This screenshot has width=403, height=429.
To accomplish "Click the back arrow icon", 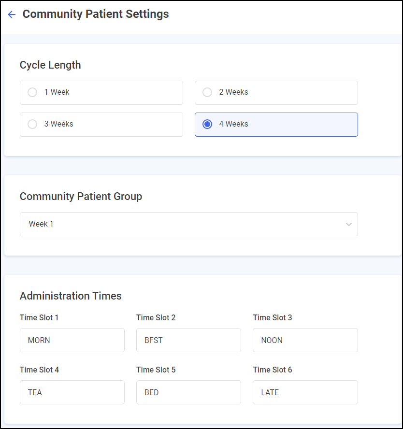I will (12, 14).
